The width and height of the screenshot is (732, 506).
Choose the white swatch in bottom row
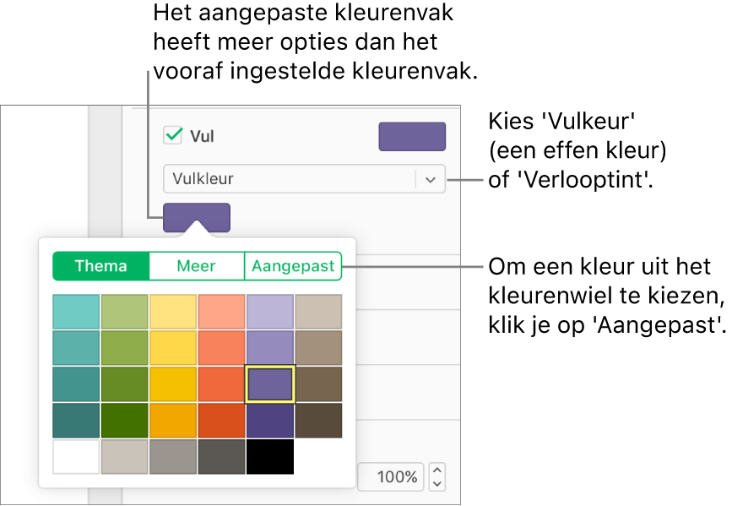76,457
